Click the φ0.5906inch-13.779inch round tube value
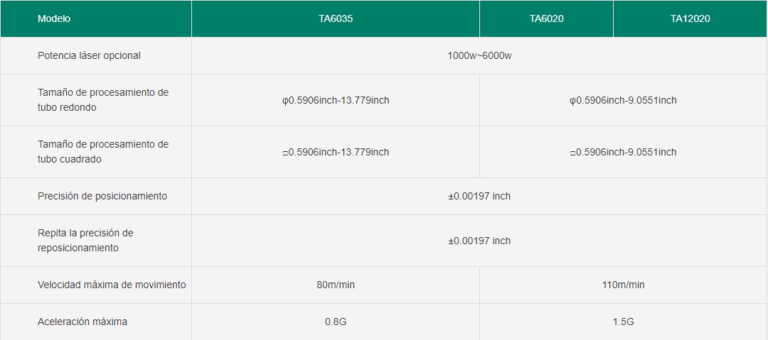Viewport: 768px width, 340px height. pyautogui.click(x=336, y=100)
